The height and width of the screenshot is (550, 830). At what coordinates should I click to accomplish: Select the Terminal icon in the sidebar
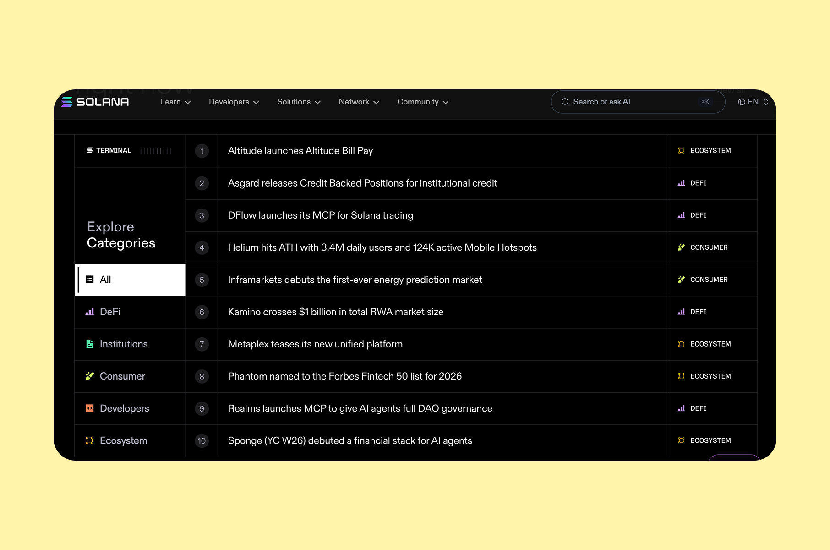tap(89, 150)
